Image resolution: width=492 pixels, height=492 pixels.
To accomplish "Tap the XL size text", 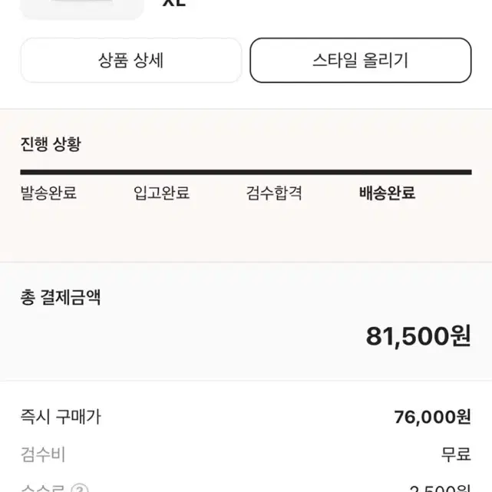I will coord(174,3).
